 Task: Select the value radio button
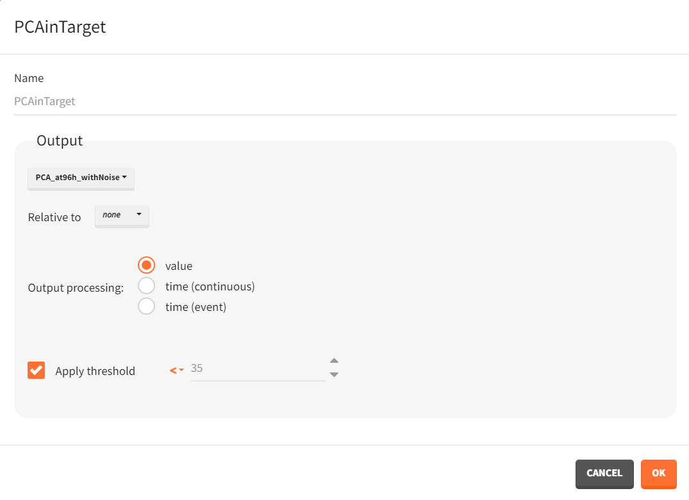point(147,265)
